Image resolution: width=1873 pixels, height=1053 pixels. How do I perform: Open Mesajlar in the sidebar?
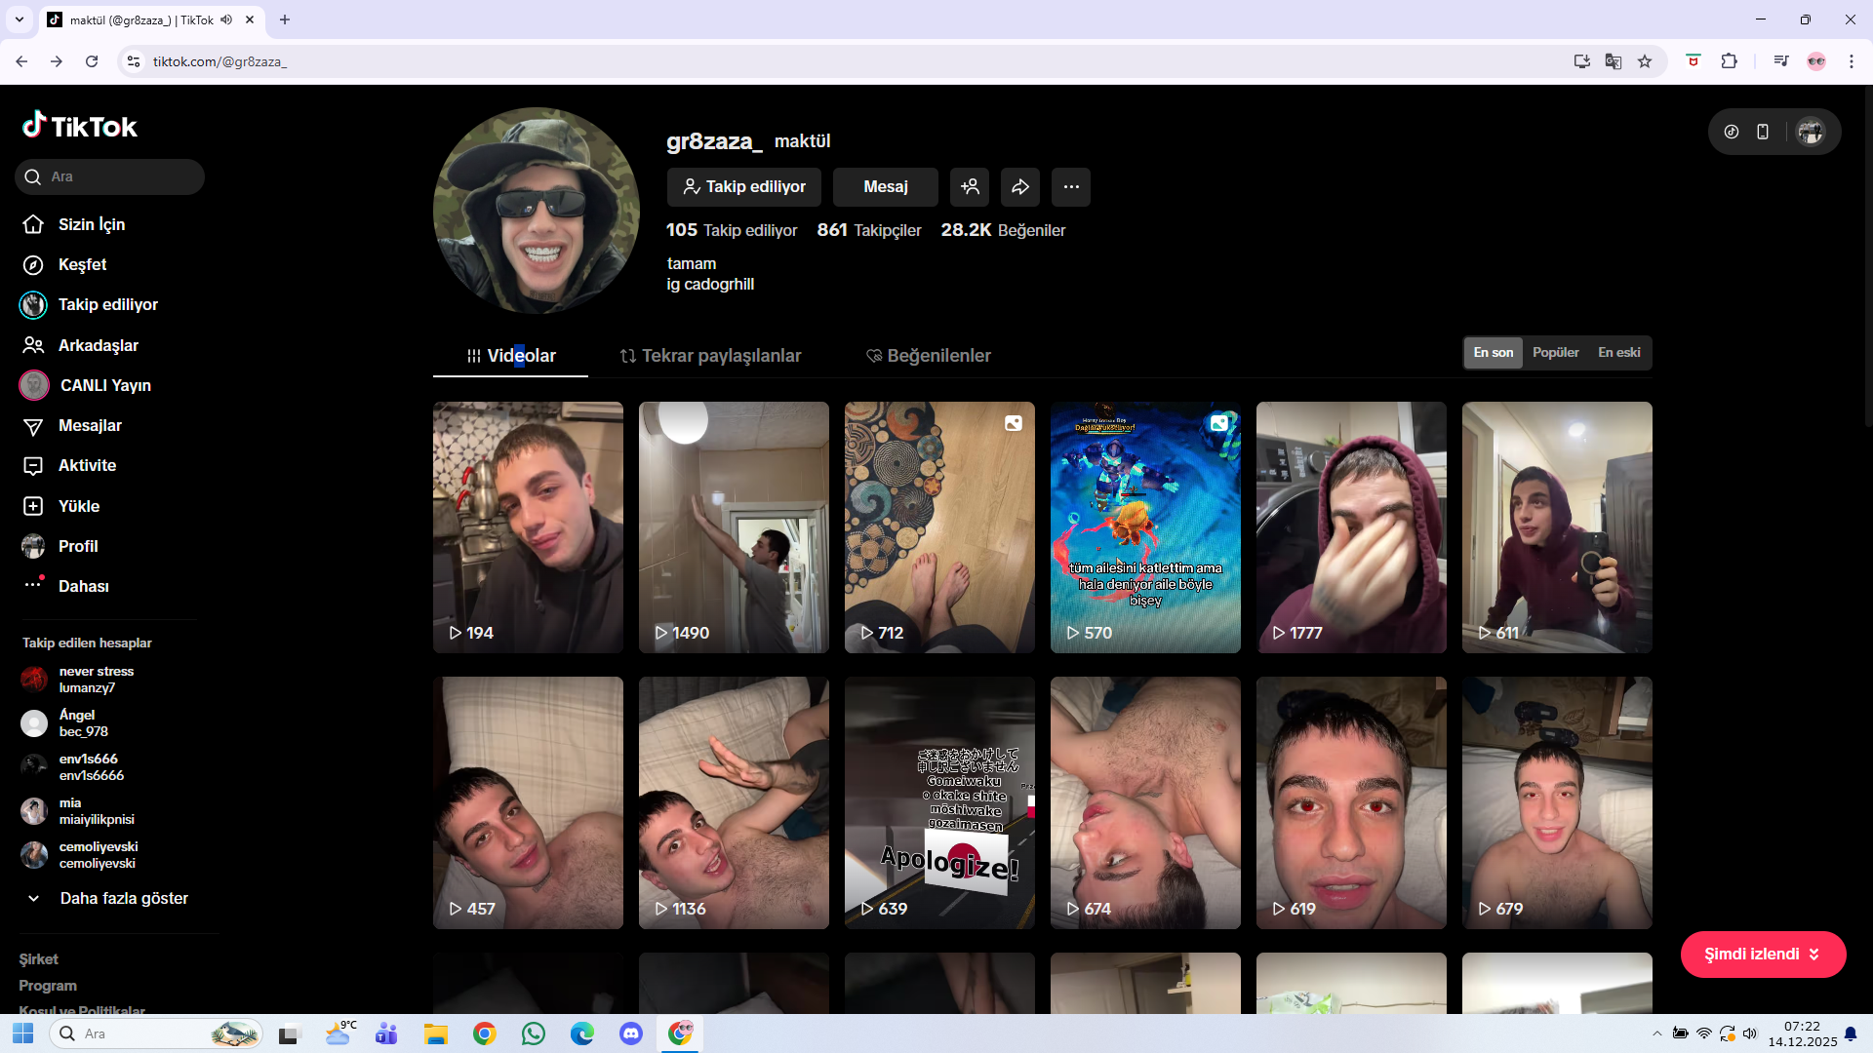click(x=89, y=426)
